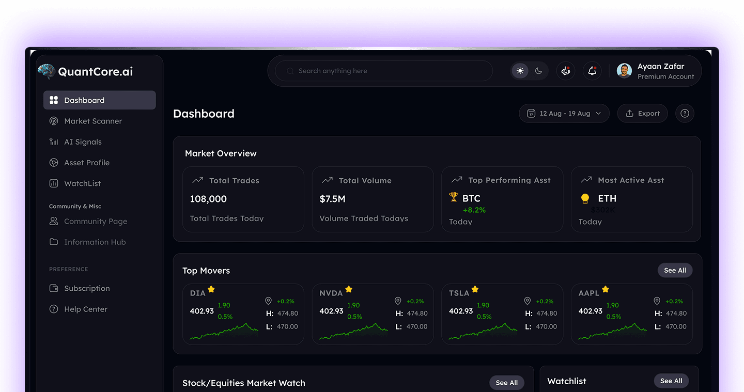
Task: Click trend icon beside Top Performing Asst
Action: tap(457, 180)
